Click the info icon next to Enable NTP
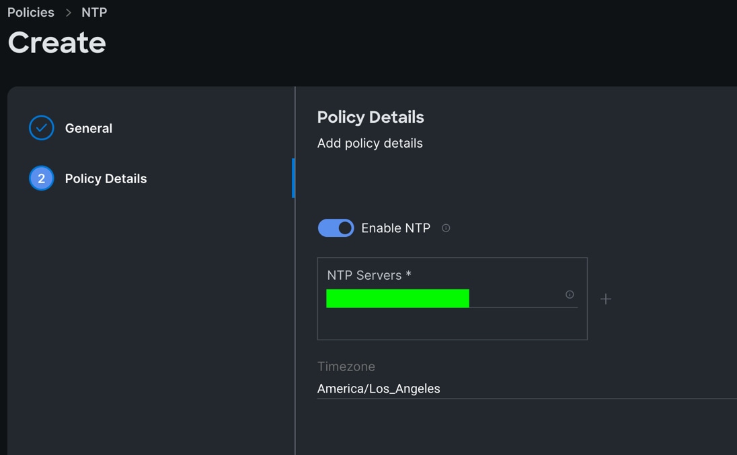Image resolution: width=737 pixels, height=455 pixels. point(446,228)
